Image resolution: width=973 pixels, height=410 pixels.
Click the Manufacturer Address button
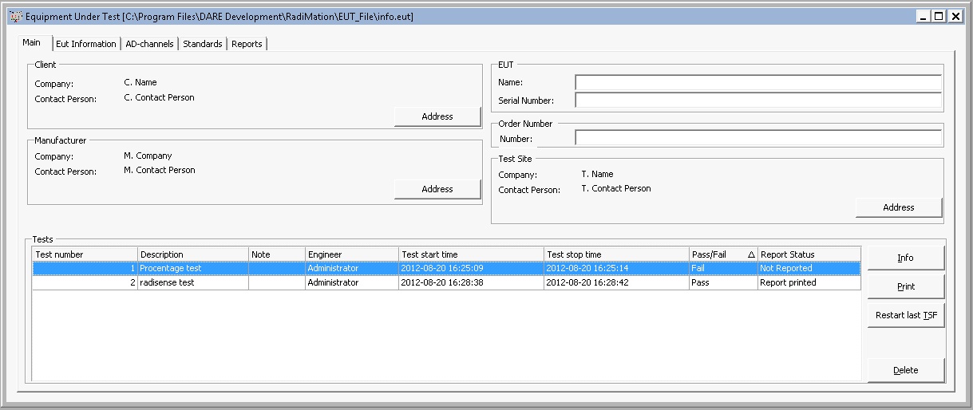[x=437, y=189]
